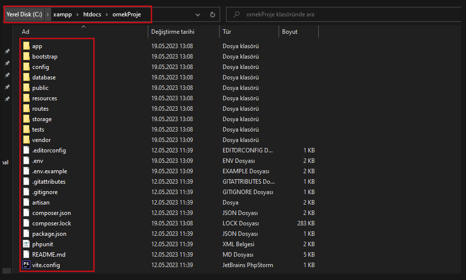Viewport: 466px width, 280px height.
Task: Click the composer.json file icon
Action: pos(26,212)
